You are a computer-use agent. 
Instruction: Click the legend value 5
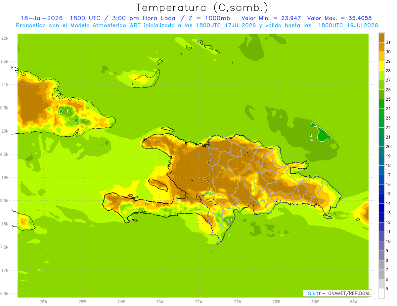[387, 289]
